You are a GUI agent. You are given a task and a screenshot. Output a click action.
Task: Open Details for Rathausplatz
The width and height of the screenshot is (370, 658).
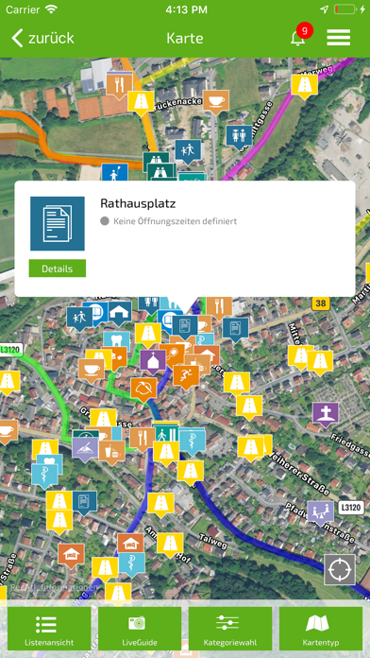pos(58,268)
